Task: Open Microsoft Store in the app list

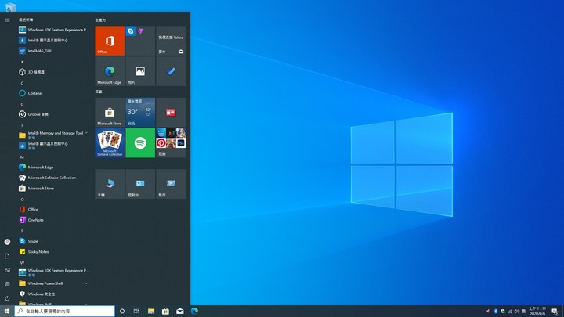Action: pos(53,189)
